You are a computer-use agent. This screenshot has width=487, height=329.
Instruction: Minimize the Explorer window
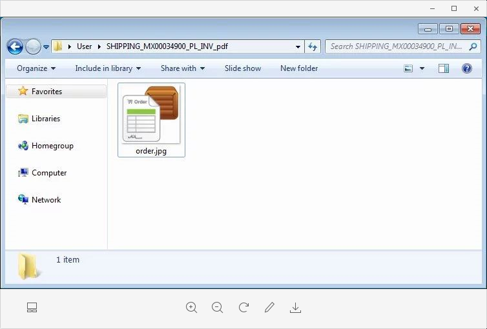pyautogui.click(x=428, y=29)
